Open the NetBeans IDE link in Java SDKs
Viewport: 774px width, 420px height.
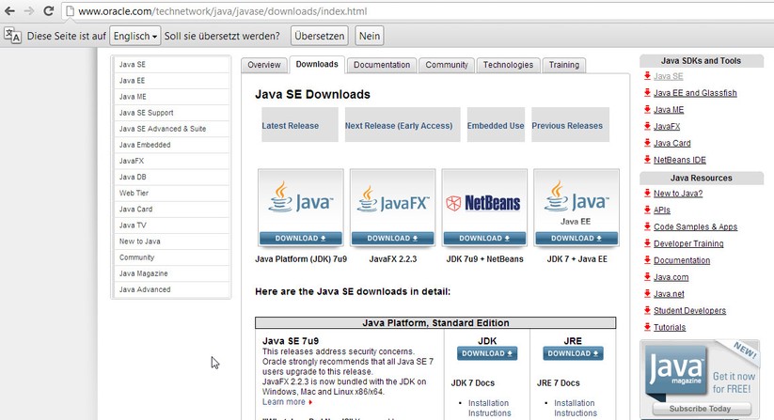[x=681, y=160]
